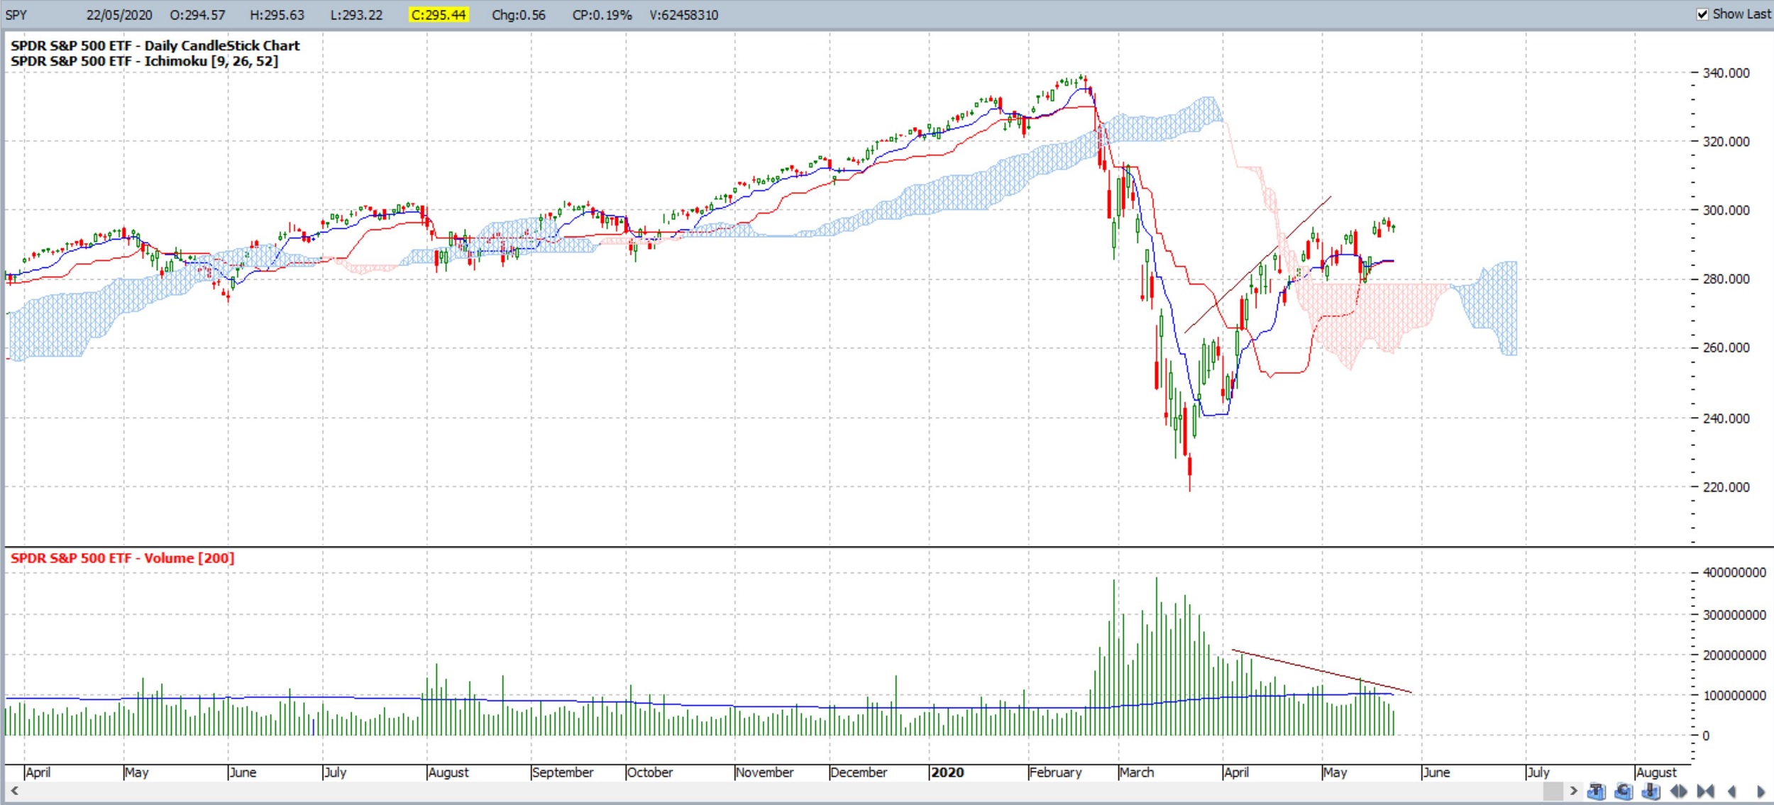Viewport: 1774px width, 805px height.
Task: Click the change value Chg:0.56
Action: click(519, 15)
